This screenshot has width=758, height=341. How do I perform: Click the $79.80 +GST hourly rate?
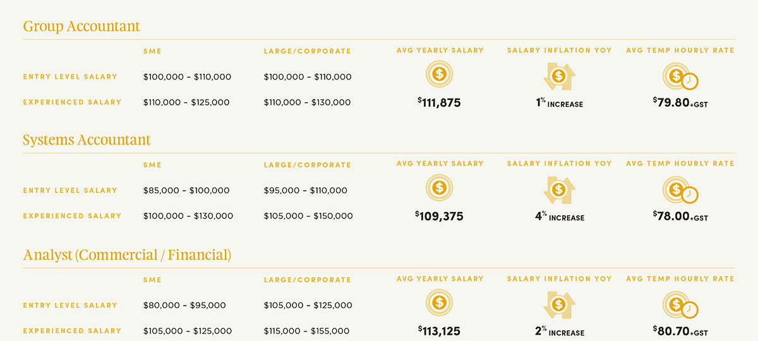click(680, 102)
